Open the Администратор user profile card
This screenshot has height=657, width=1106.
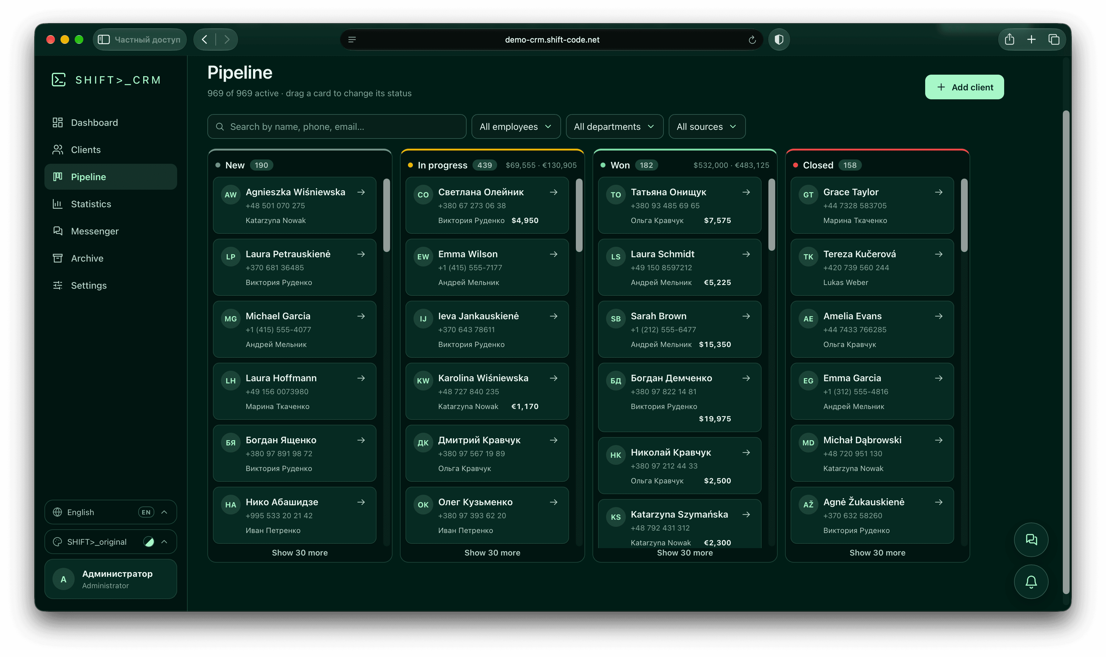tap(111, 579)
